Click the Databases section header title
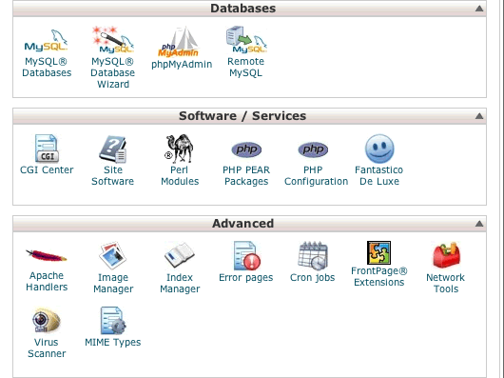 tap(243, 9)
